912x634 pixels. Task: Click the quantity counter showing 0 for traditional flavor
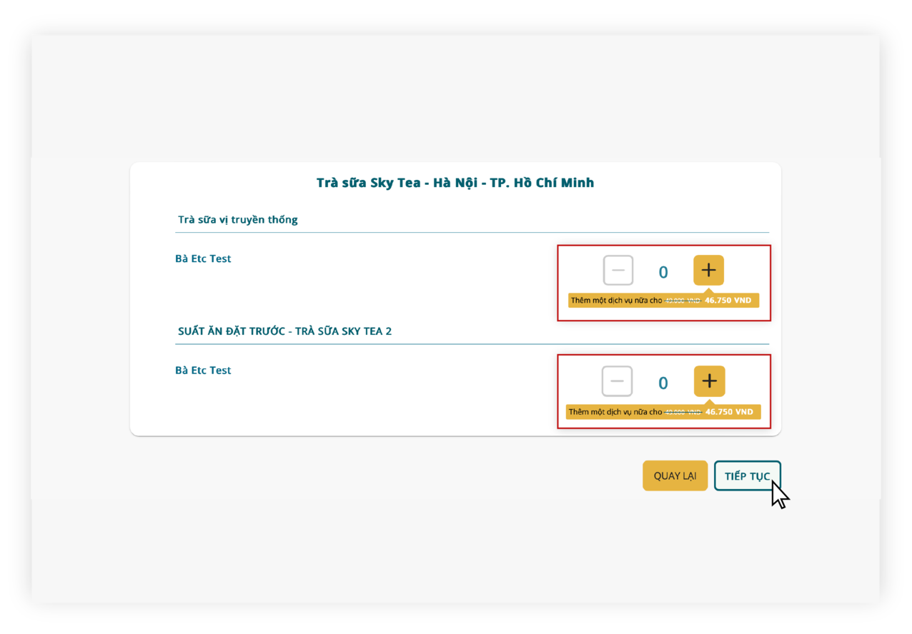pos(663,270)
